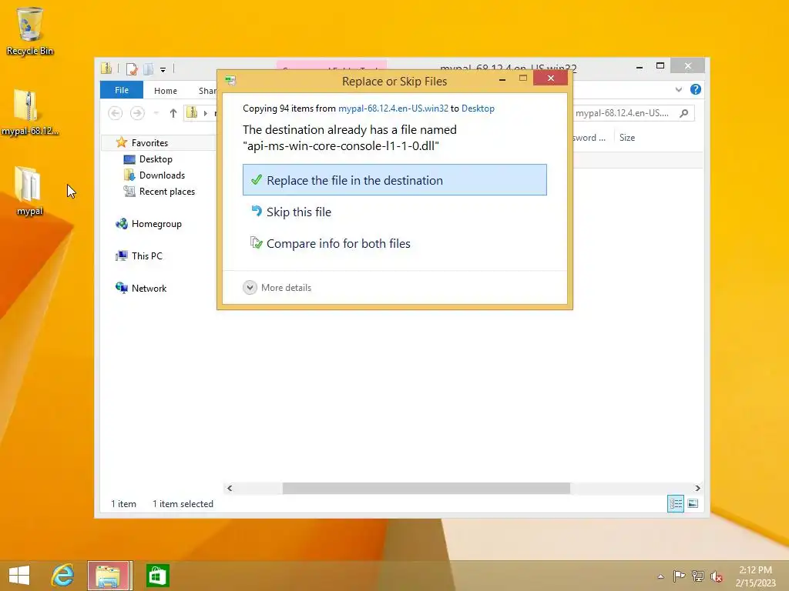Follow the Desktop destination link

coord(478,109)
